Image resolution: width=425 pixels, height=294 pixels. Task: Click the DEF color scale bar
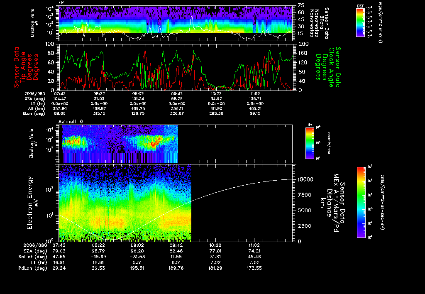click(360, 22)
